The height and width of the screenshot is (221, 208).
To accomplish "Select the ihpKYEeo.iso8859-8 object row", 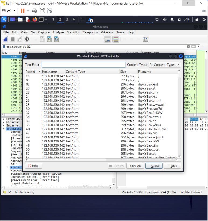I will [x=101, y=129].
